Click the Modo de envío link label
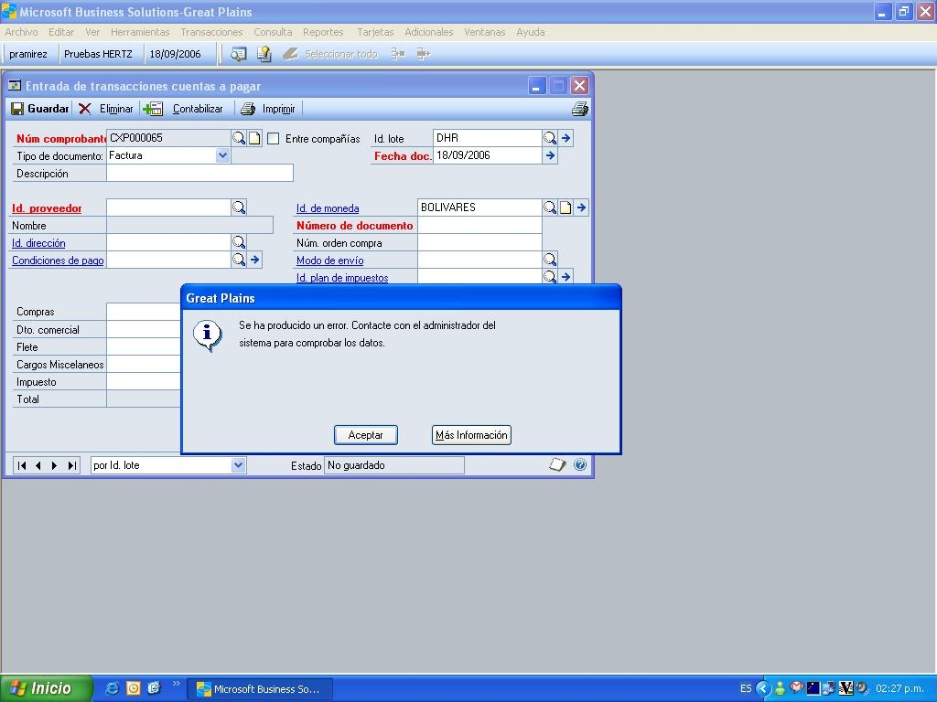This screenshot has height=702, width=937. (x=329, y=261)
